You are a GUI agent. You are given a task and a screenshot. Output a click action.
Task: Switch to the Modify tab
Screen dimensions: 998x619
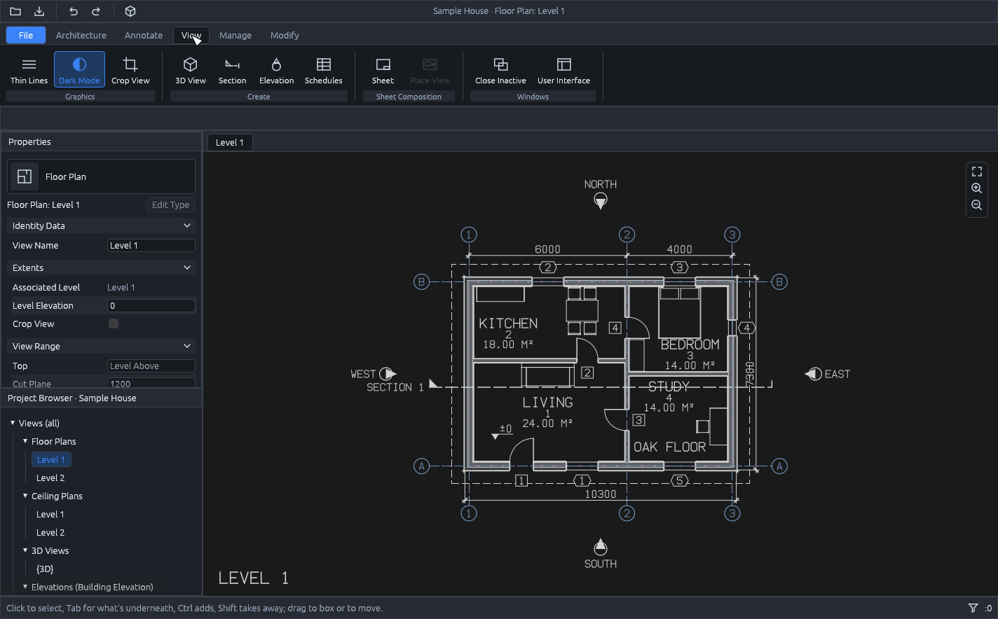[x=285, y=35]
